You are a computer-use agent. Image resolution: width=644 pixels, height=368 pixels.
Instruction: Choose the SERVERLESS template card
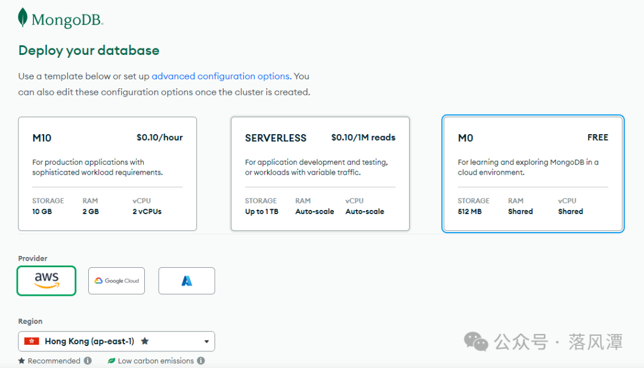320,174
